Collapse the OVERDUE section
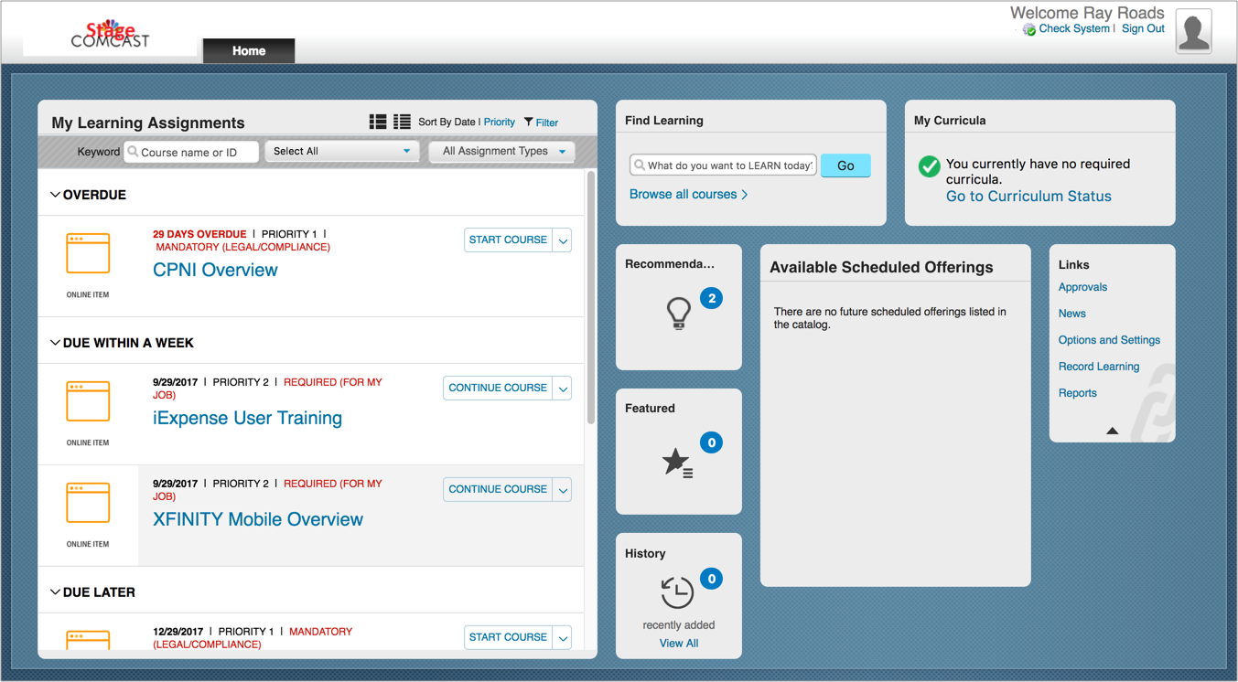 click(55, 195)
